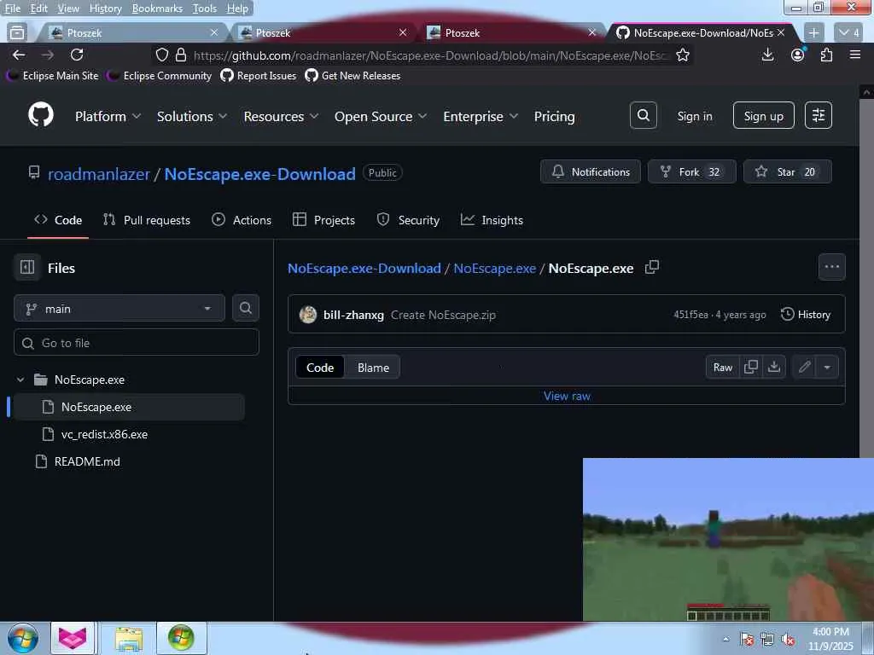Show site security lock information
The height and width of the screenshot is (655, 874).
pos(181,55)
